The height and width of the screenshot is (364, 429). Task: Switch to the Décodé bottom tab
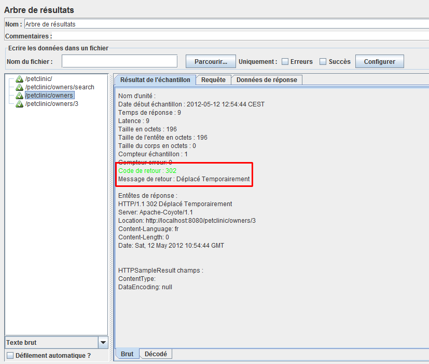(156, 354)
